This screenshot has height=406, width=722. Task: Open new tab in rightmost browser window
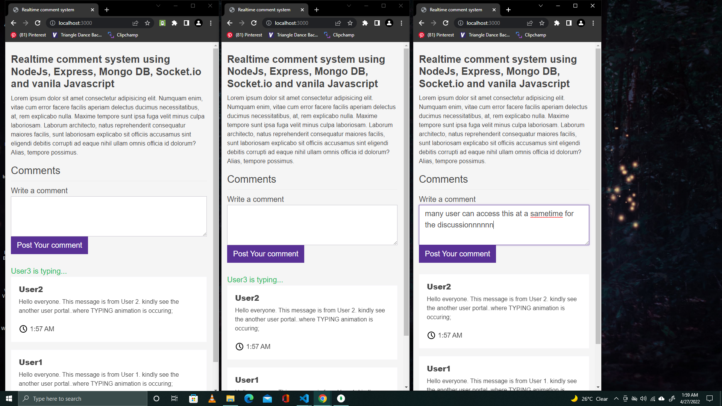pyautogui.click(x=508, y=10)
